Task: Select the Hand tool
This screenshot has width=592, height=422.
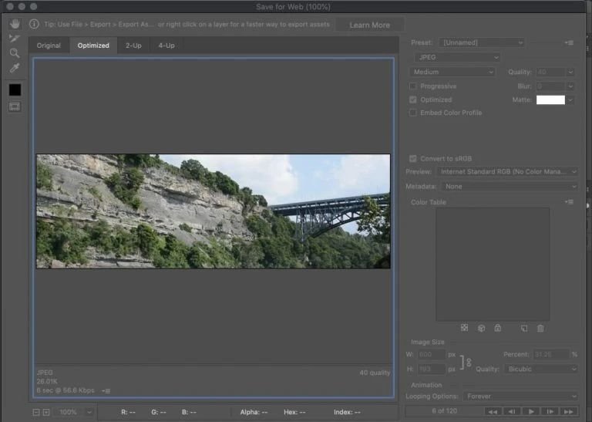Action: click(x=15, y=24)
